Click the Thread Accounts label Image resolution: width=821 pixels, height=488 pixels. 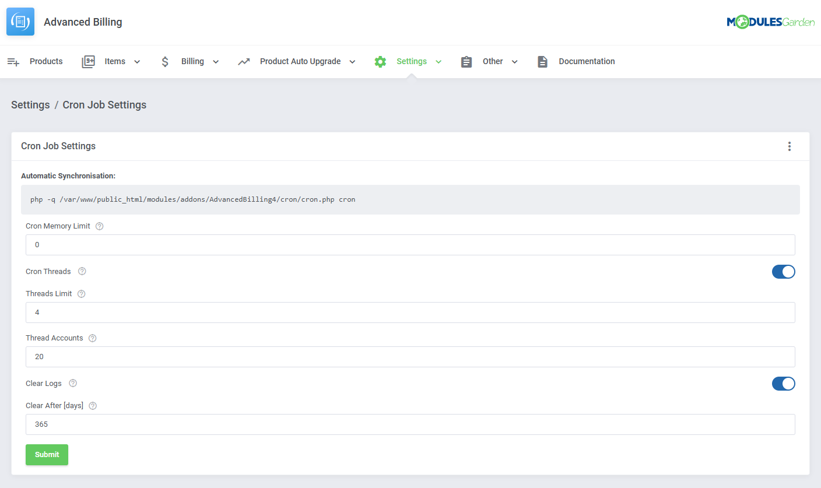pyautogui.click(x=54, y=338)
